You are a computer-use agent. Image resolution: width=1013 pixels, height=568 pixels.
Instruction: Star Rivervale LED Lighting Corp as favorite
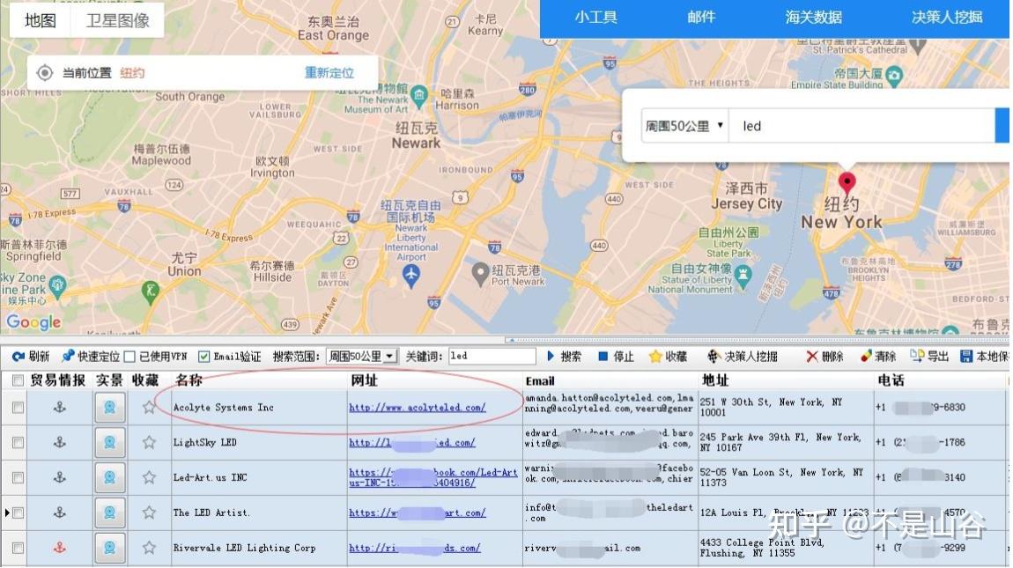pyautogui.click(x=149, y=548)
